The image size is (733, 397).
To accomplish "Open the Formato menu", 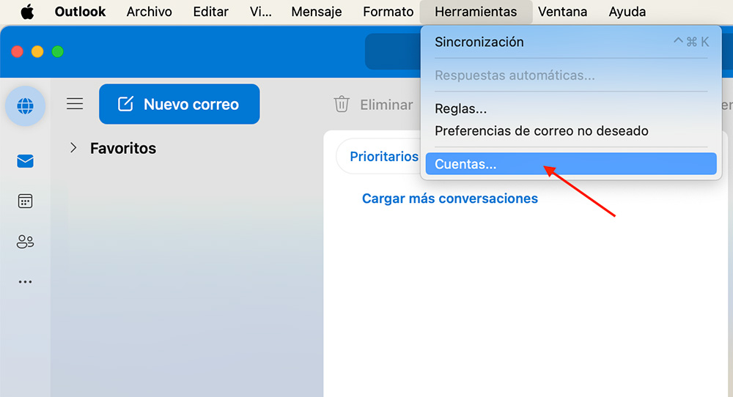I will coord(388,12).
